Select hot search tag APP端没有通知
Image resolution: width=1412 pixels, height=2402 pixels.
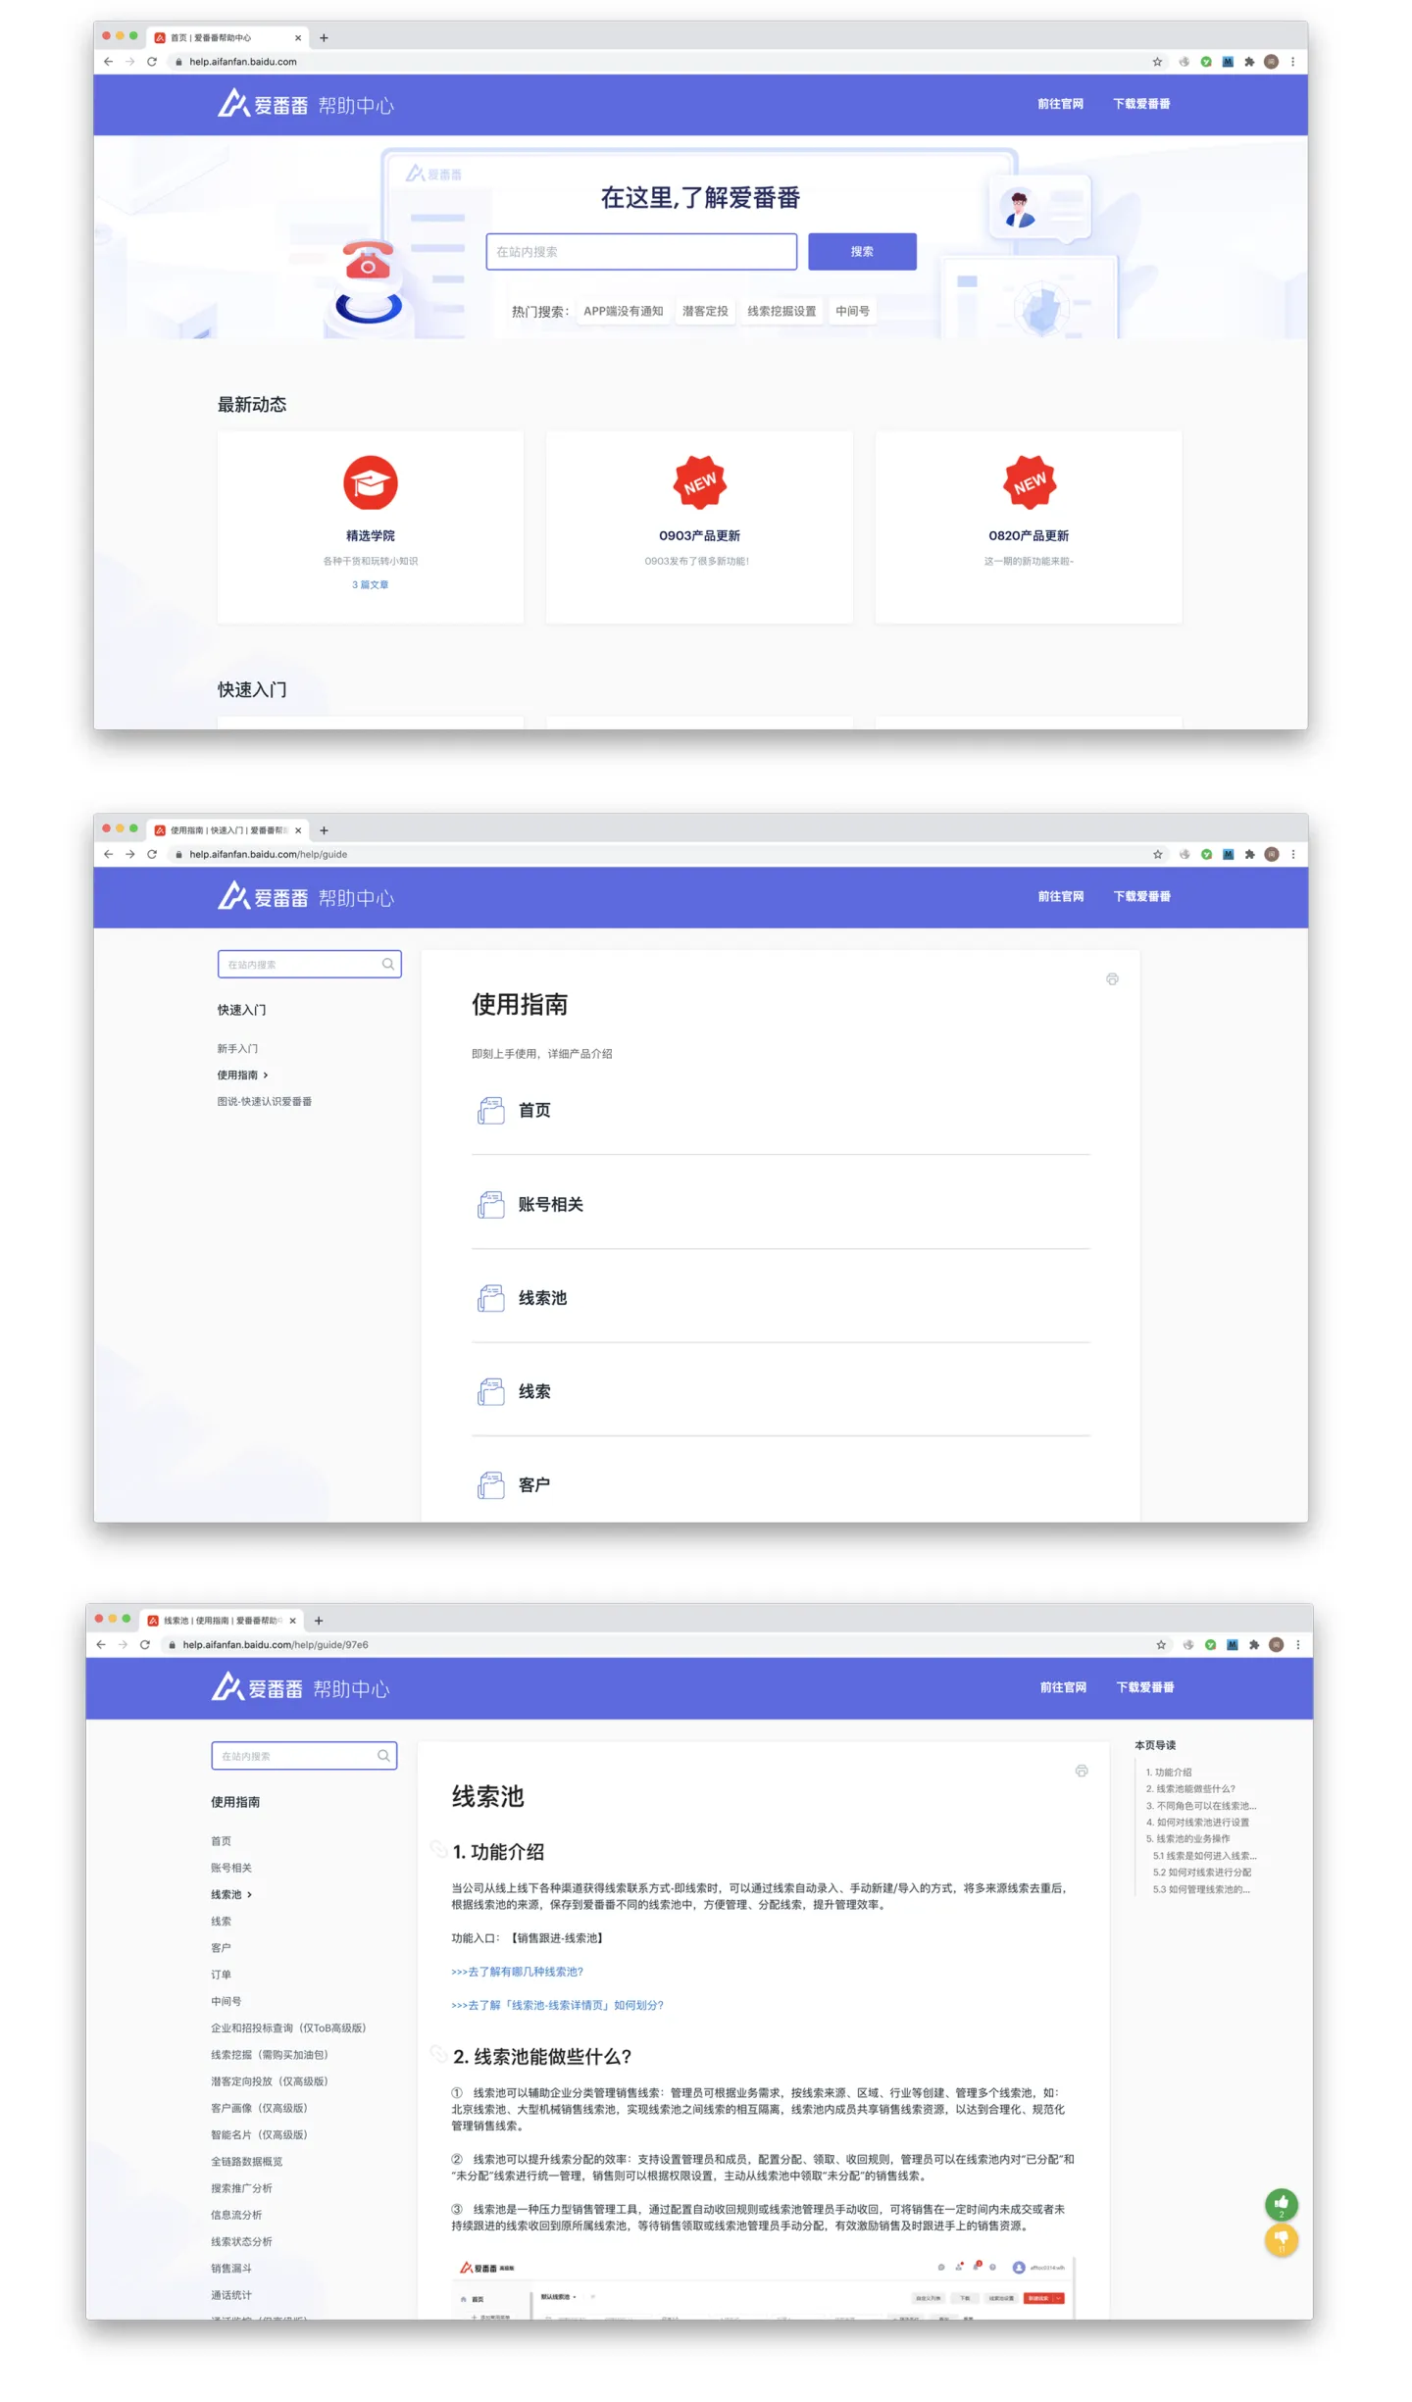[624, 312]
